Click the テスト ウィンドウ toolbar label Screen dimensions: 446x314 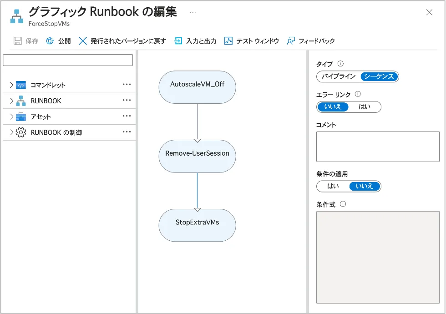[x=258, y=41]
